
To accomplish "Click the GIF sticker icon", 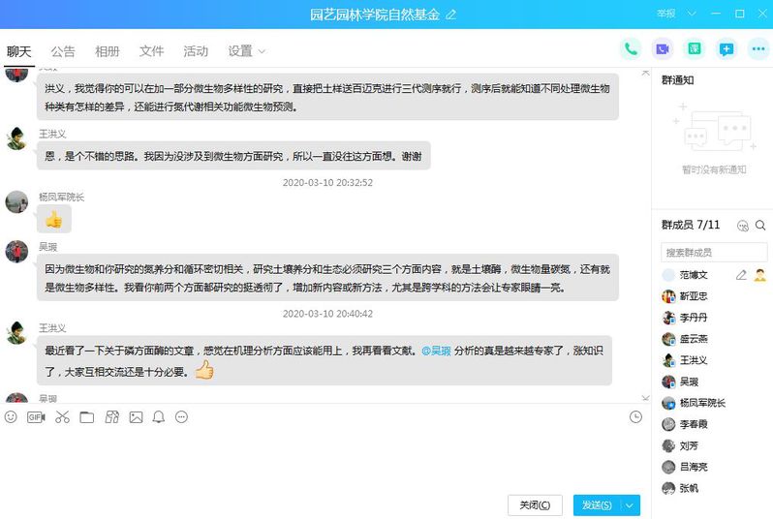I will click(x=36, y=417).
